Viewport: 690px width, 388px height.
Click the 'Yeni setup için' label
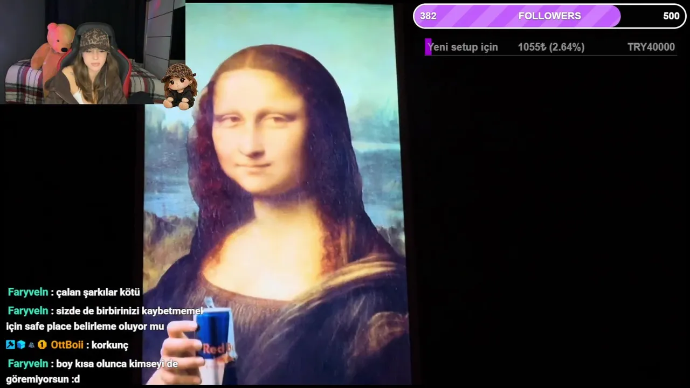point(463,47)
